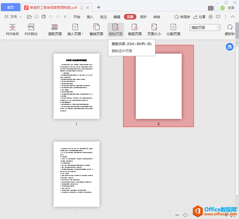This screenshot has height=219, width=239.
Task: Click the PDF拆分 split icon
Action: click(31, 27)
